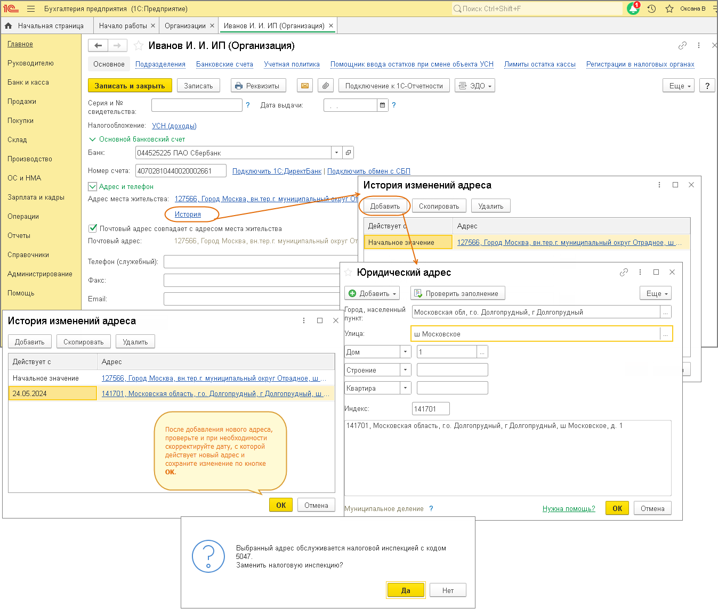Open ЭДО dropdown button

pos(474,86)
